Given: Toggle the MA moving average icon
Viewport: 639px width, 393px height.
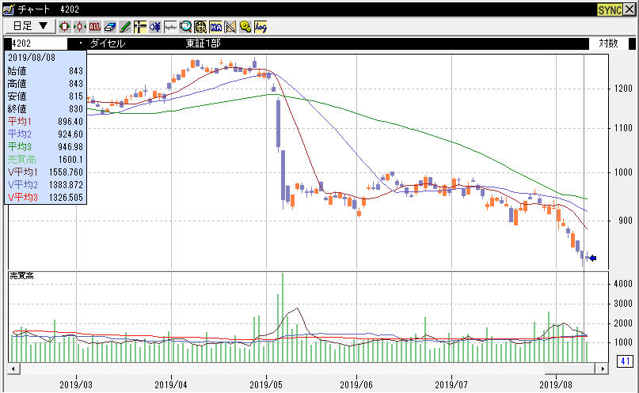Looking at the screenshot, I should pos(215,26).
